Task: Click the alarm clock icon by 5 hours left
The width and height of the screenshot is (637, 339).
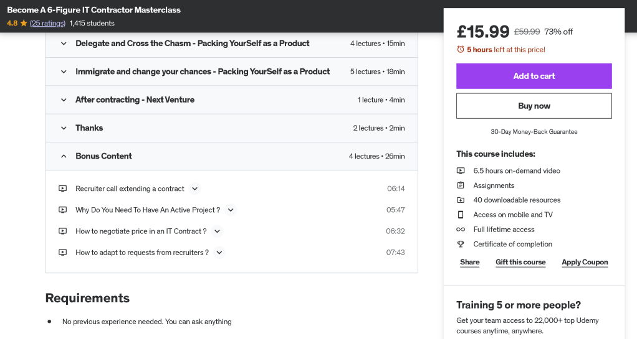Action: (x=460, y=50)
